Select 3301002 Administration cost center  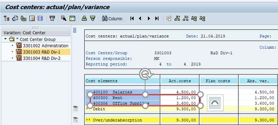(46, 46)
